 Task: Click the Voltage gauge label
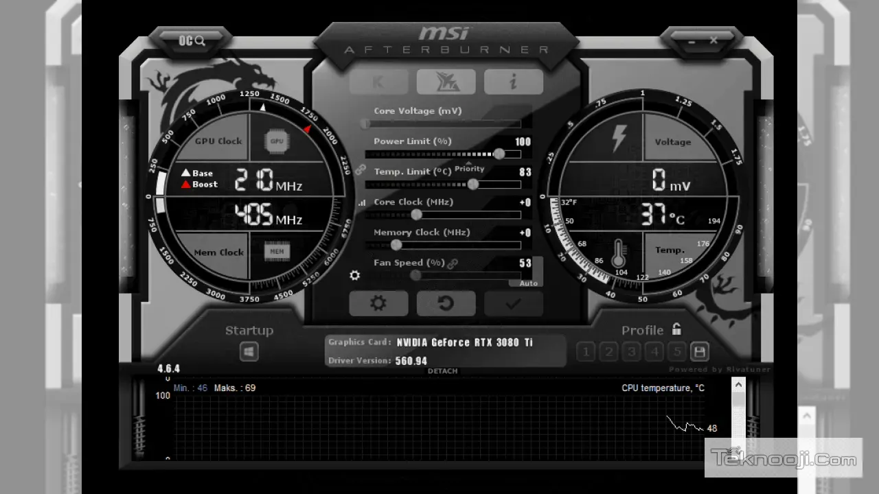[672, 142]
